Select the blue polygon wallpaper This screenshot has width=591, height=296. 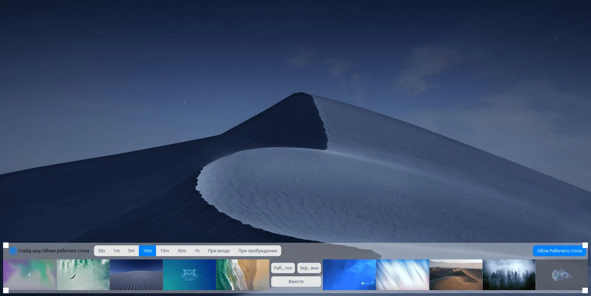(x=349, y=274)
